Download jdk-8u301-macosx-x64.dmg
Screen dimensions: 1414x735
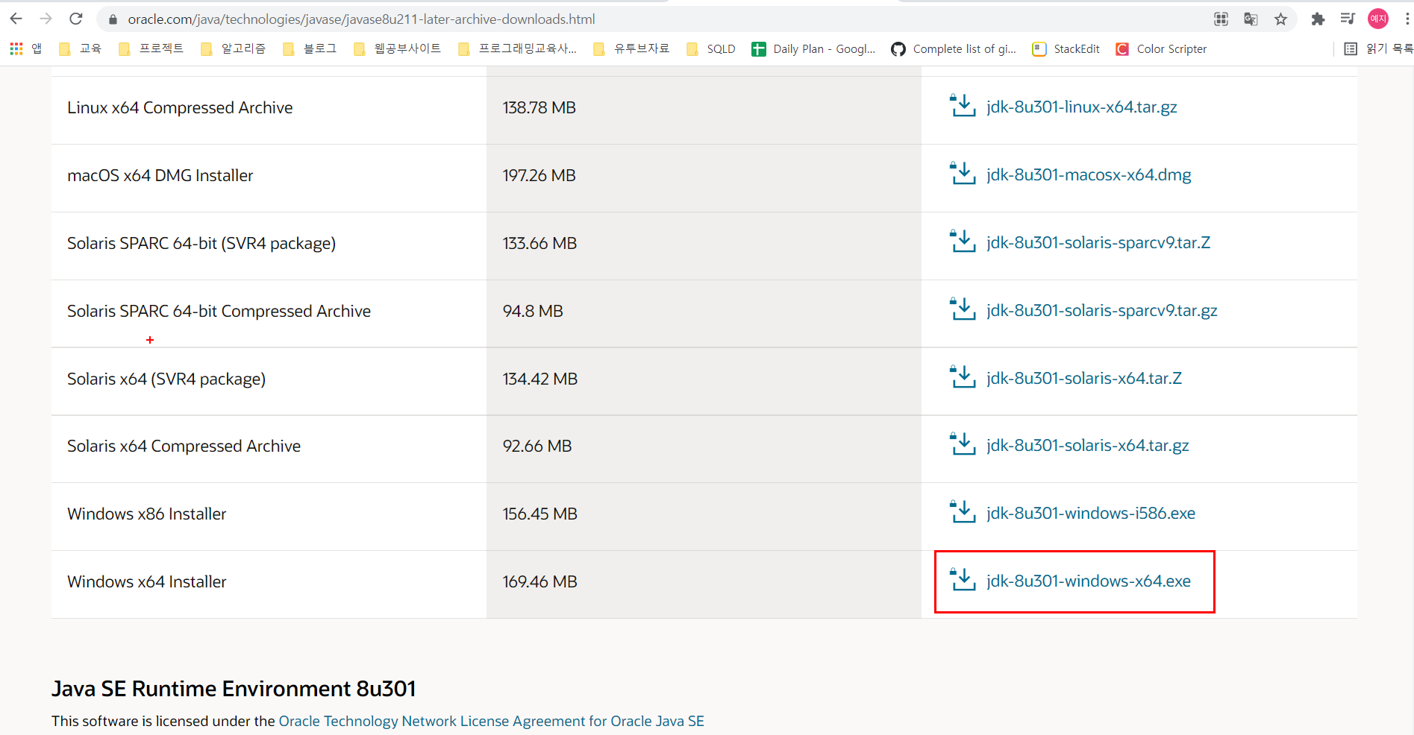tap(1088, 174)
